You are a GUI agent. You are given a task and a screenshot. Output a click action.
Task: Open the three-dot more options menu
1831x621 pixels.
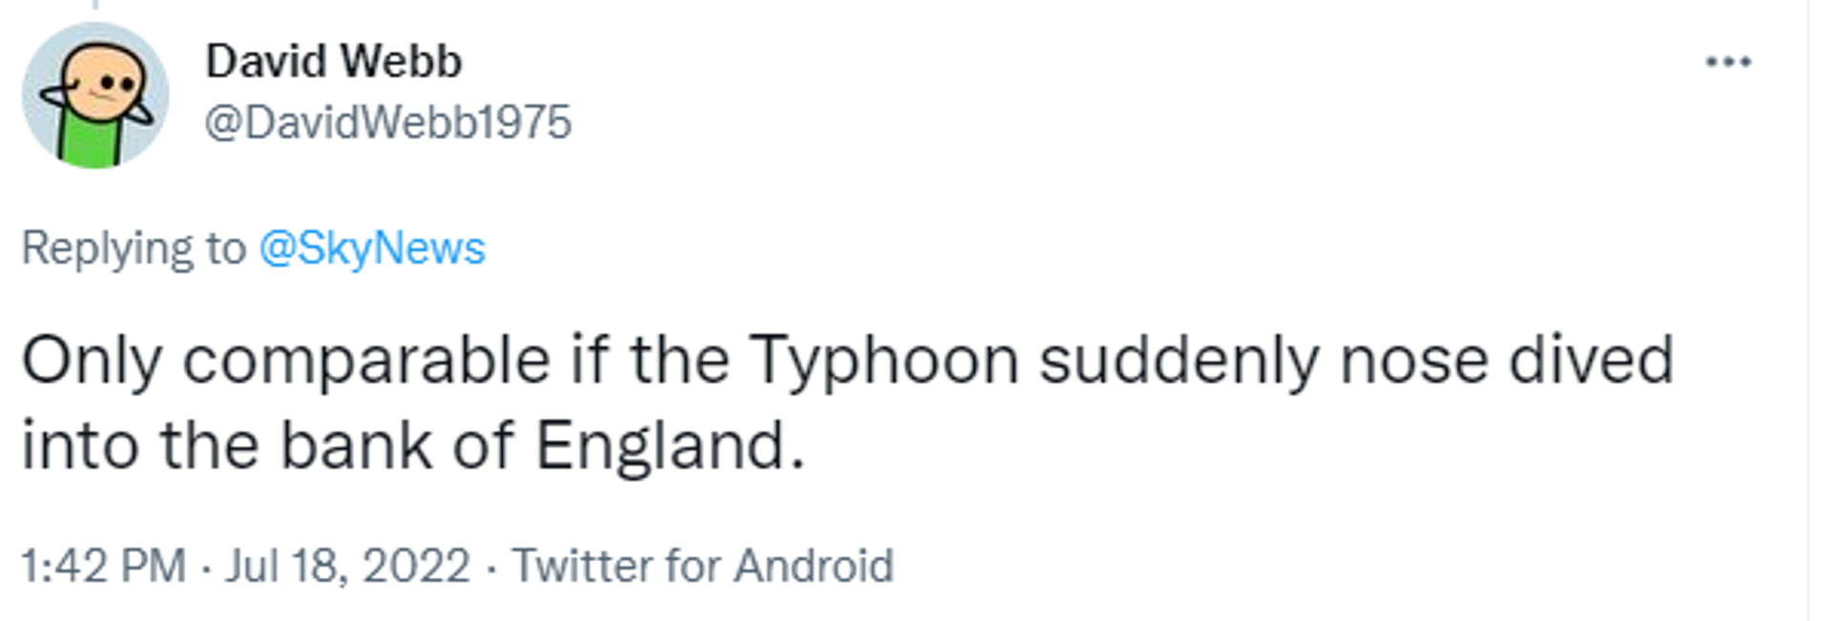[1728, 62]
